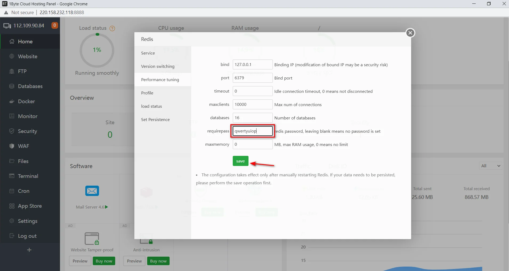Click the Load status help question icon
This screenshot has width=509, height=271.
coord(112,28)
